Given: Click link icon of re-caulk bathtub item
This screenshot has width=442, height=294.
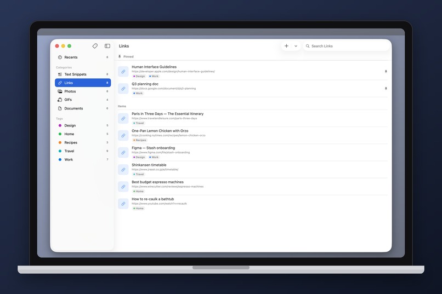Looking at the screenshot, I should [x=123, y=204].
